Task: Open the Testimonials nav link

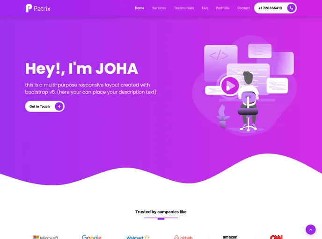Action: pyautogui.click(x=184, y=8)
